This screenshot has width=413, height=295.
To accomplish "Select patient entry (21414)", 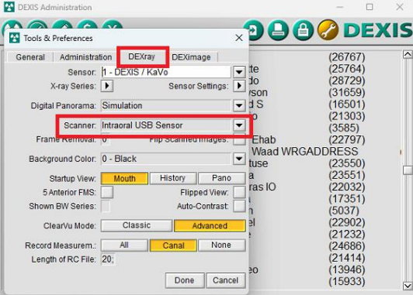I will (346, 258).
